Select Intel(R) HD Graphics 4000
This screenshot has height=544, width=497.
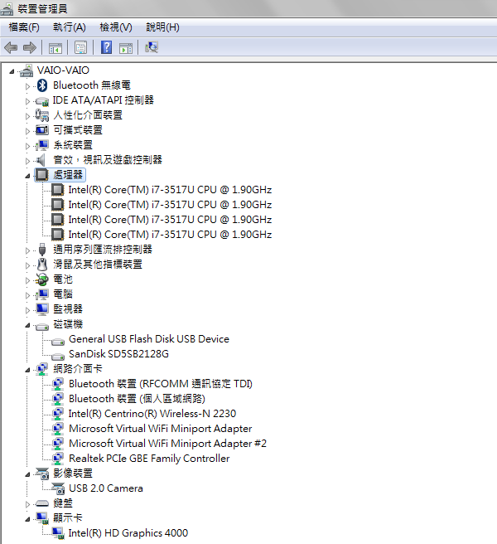(128, 533)
